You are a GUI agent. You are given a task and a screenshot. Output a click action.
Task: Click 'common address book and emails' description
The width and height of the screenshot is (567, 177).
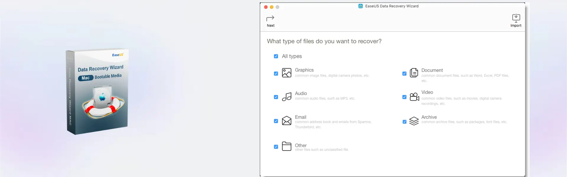pyautogui.click(x=333, y=124)
